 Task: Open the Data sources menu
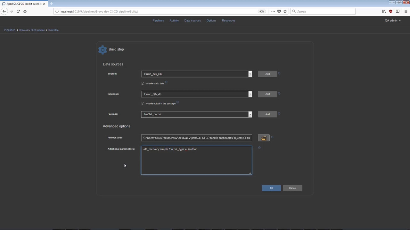193,20
